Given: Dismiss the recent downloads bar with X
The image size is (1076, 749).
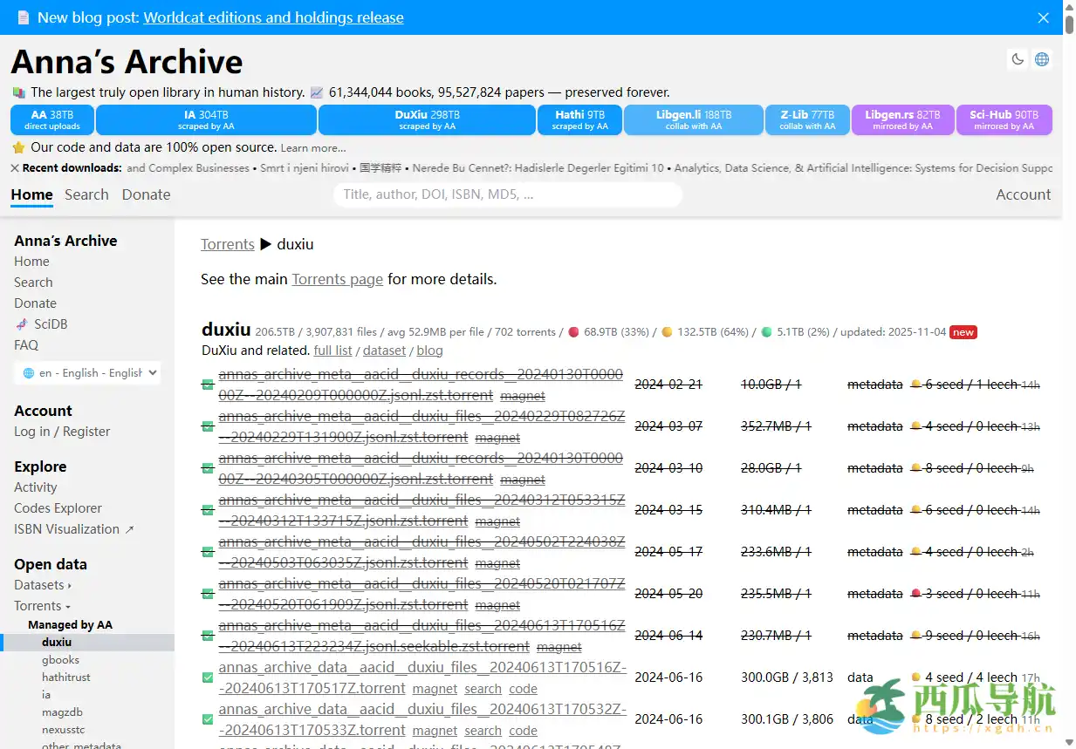Looking at the screenshot, I should 15,168.
